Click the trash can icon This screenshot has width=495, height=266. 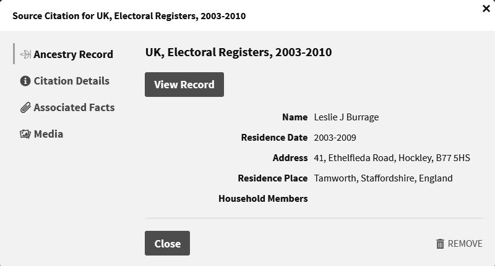[440, 244]
